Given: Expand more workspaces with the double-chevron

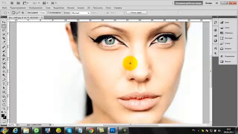Looking at the screenshot, I should (x=217, y=3).
